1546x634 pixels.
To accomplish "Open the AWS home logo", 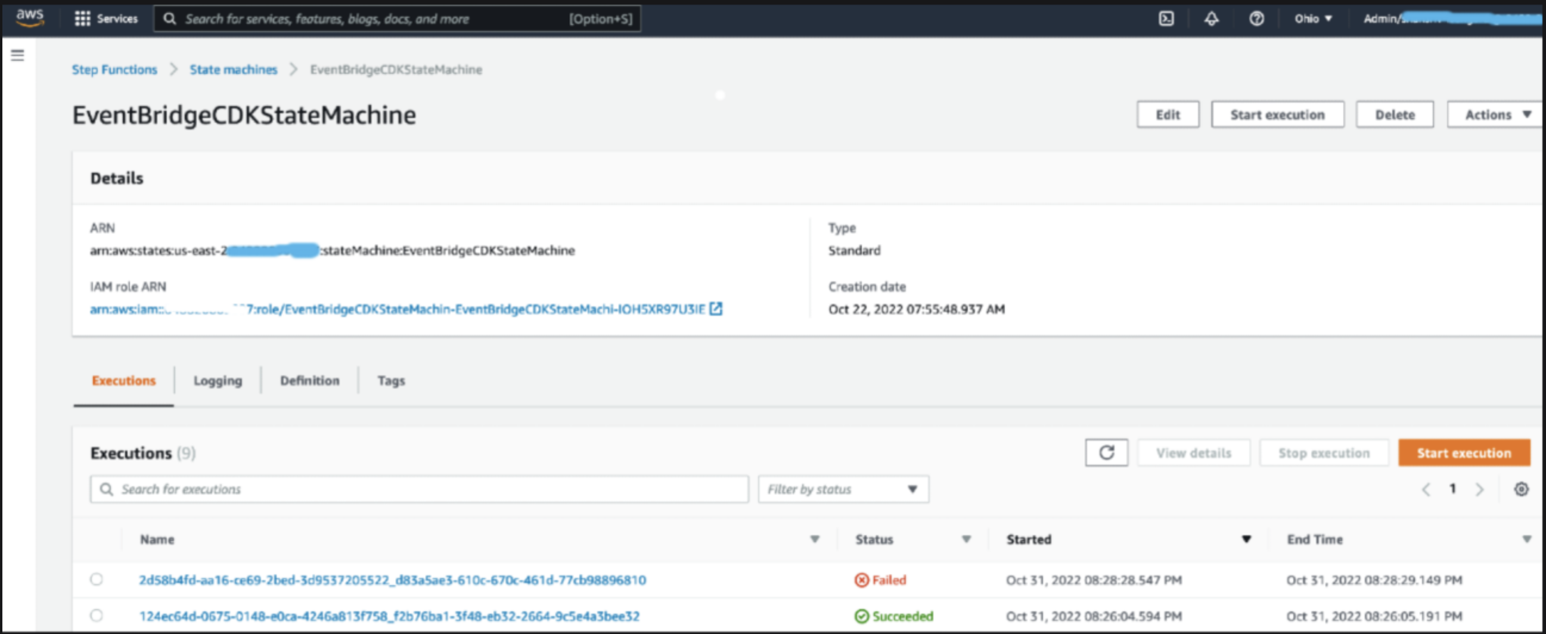I will [29, 18].
